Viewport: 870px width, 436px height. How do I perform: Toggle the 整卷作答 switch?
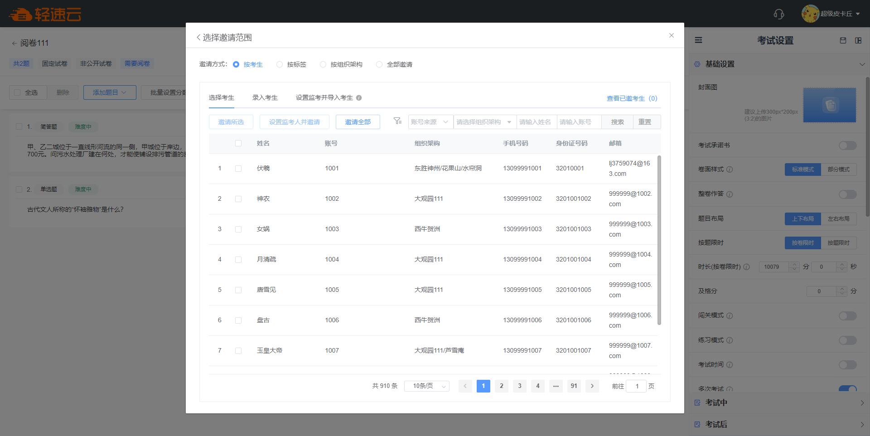point(847,194)
